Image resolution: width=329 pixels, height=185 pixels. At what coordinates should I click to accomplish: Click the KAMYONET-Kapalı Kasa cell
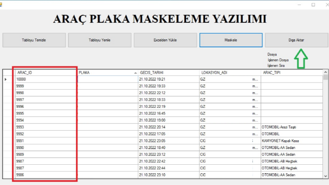click(x=292, y=141)
